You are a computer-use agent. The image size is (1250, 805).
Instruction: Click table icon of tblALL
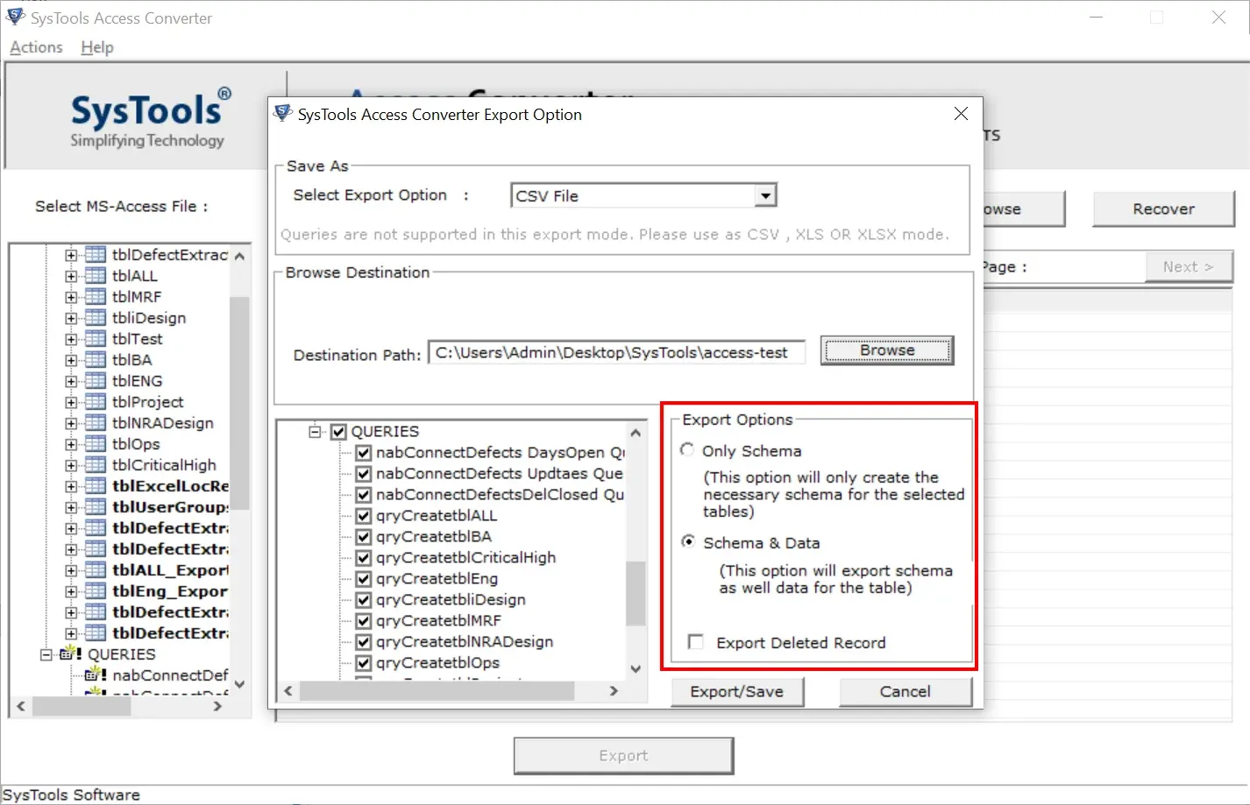point(96,276)
